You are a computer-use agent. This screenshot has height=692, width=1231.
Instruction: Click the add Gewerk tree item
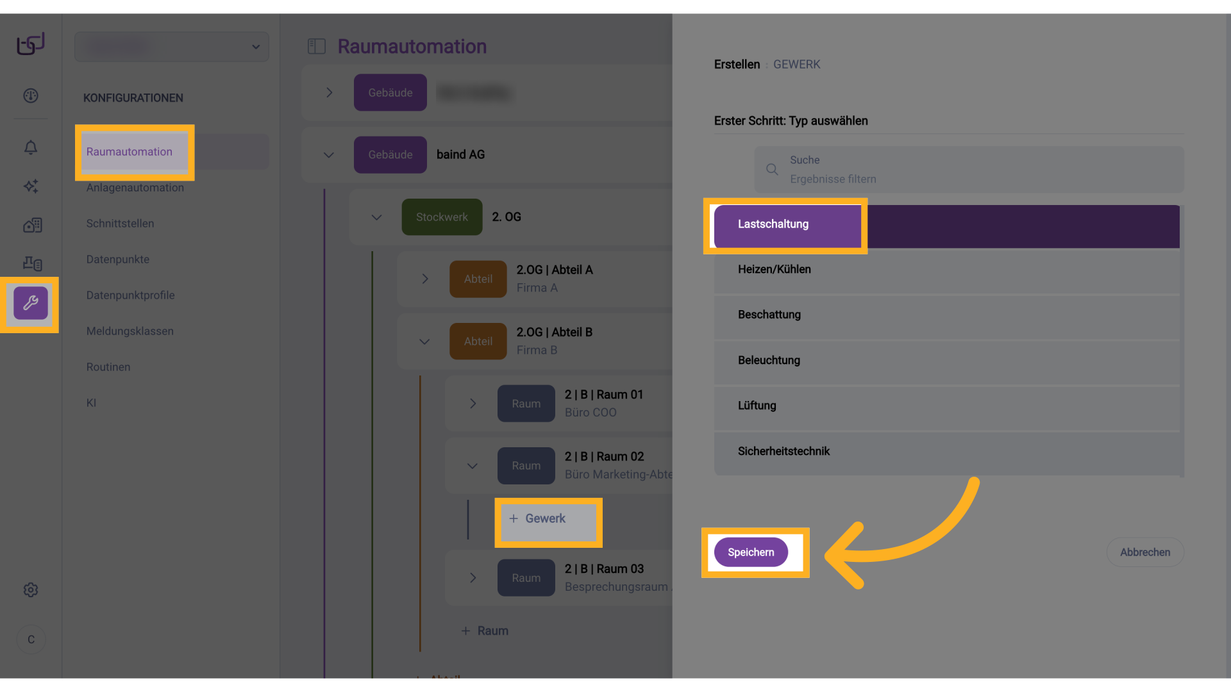(x=546, y=519)
